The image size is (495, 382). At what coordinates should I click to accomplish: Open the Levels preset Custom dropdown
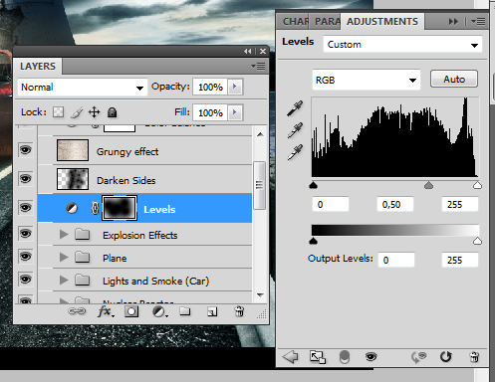pos(402,44)
